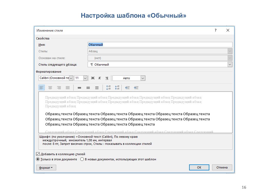
Task: Open the Авто font color dropdown
Action: click(x=143, y=78)
